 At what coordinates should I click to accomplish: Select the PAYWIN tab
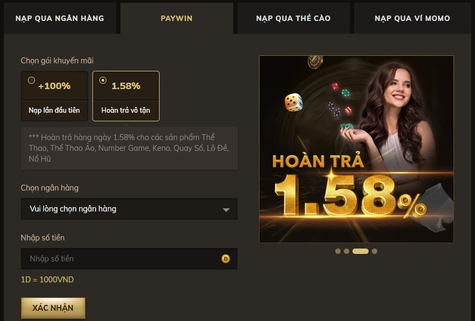(177, 18)
